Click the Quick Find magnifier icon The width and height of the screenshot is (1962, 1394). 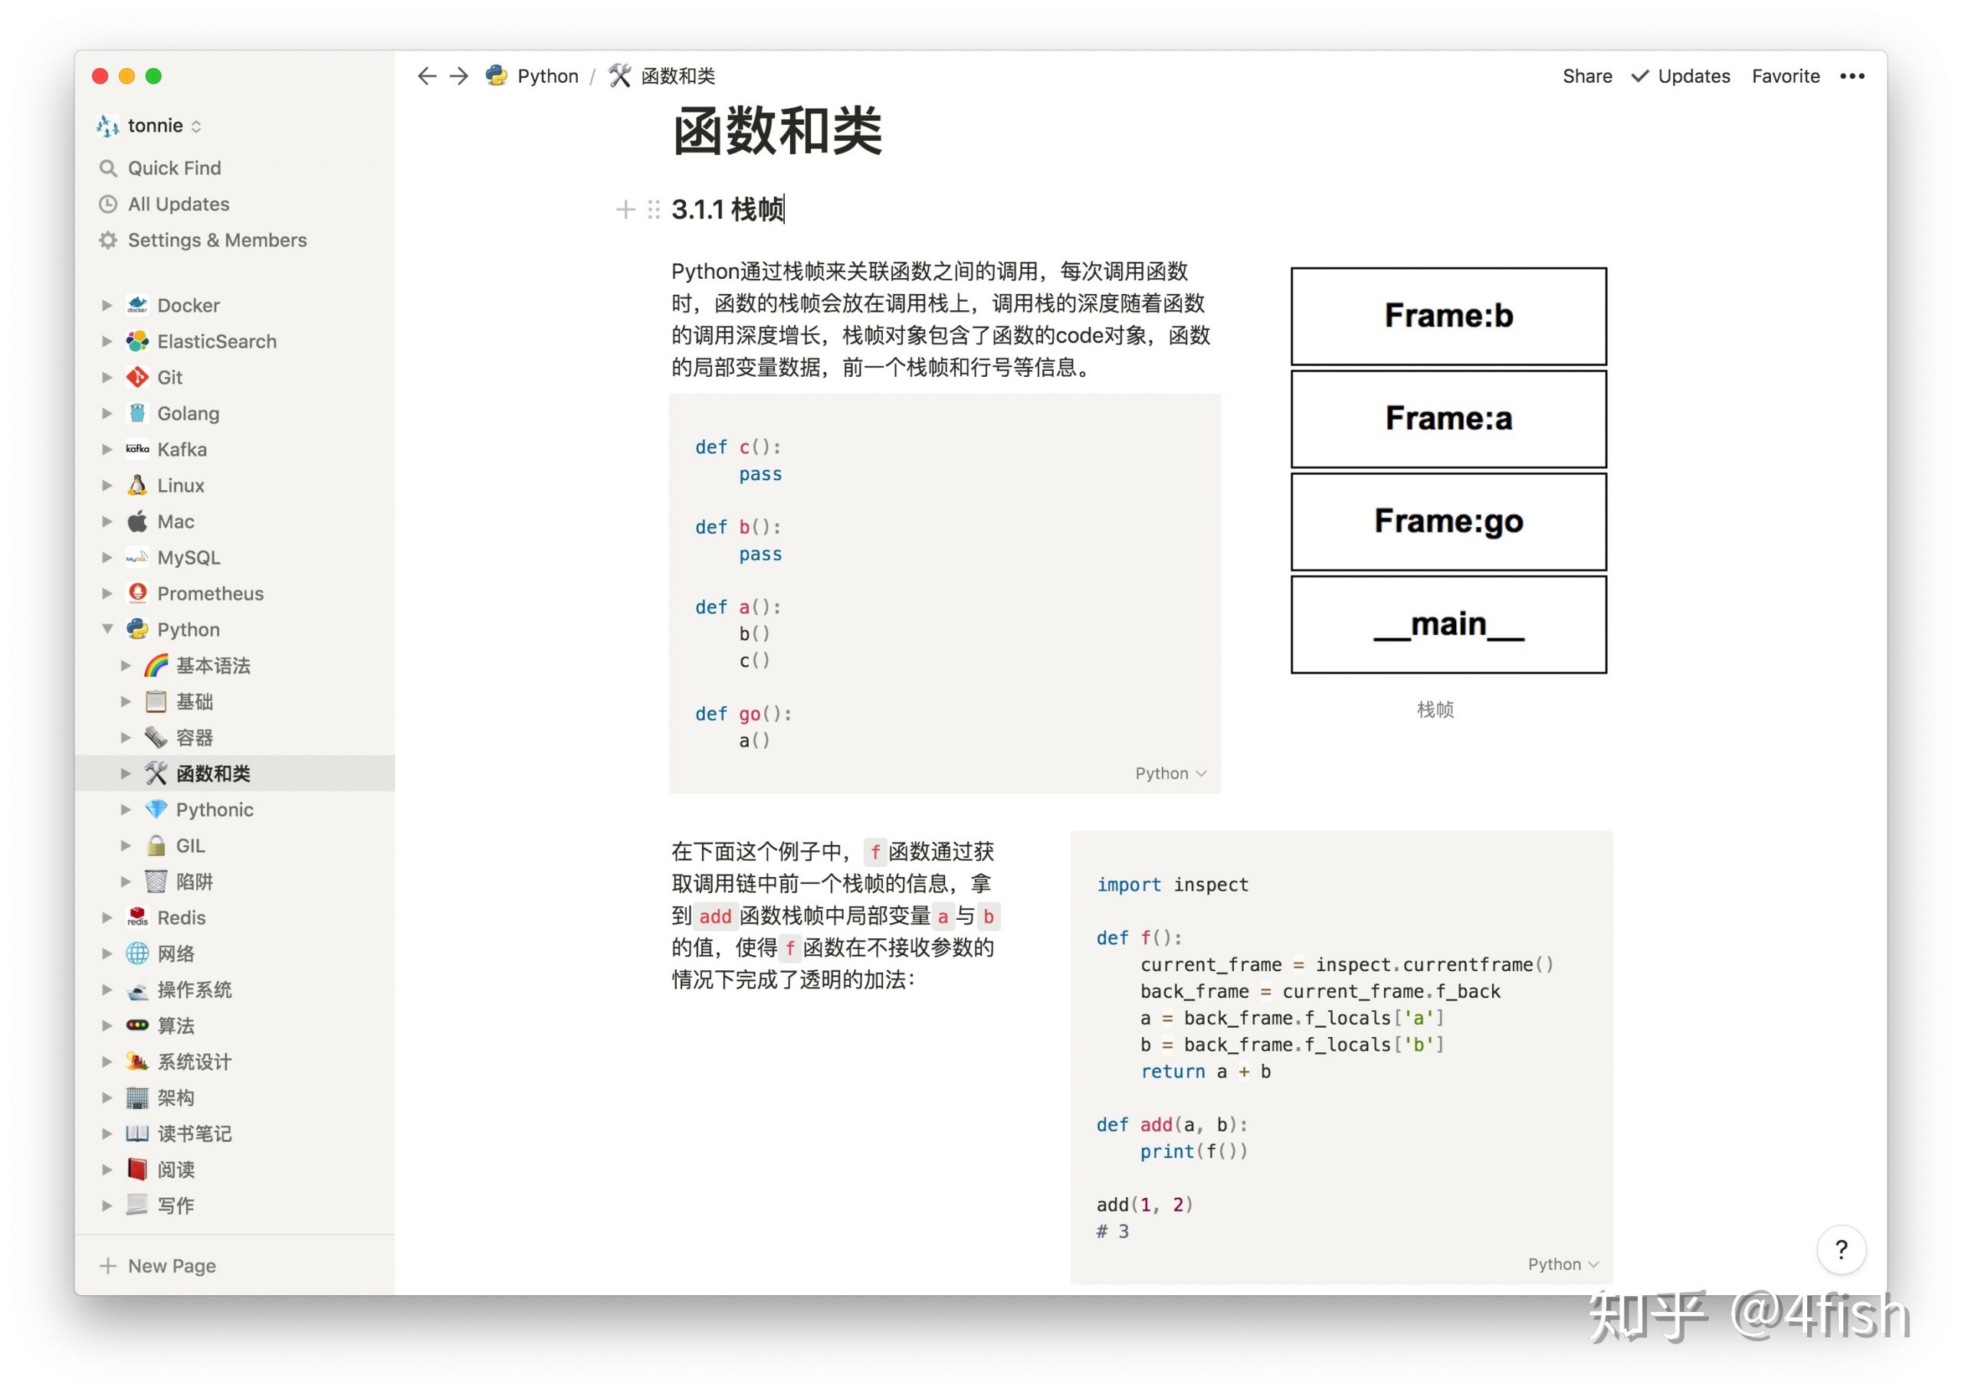[108, 169]
